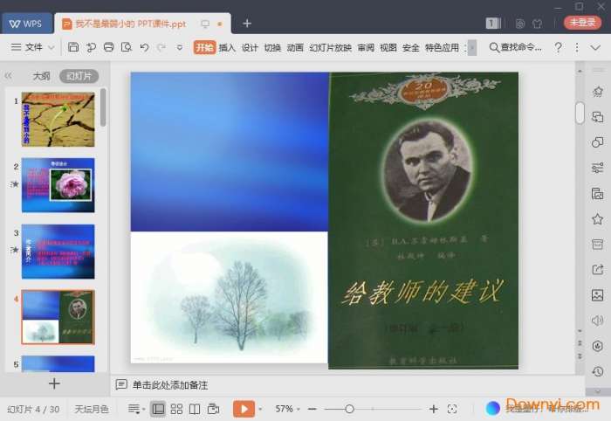
Task: Collapse the slide panel with double arrow
Action: click(x=8, y=76)
